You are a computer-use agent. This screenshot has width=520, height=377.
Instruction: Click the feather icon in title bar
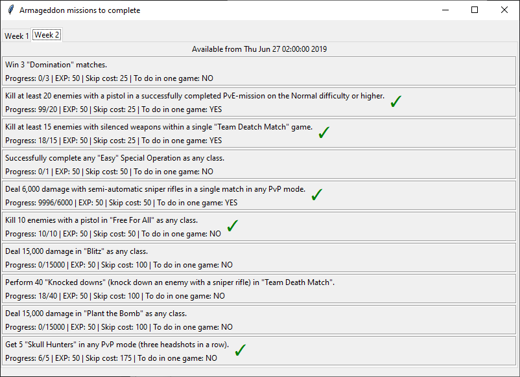[10, 10]
